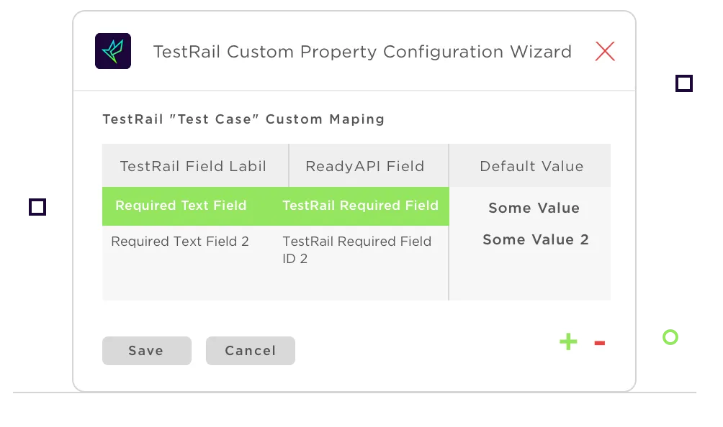Close the Custom Property Configuration Wizard
The image size is (723, 427).
(x=605, y=51)
